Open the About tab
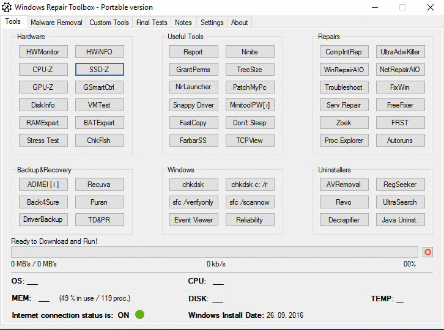The width and height of the screenshot is (444, 330). [239, 23]
